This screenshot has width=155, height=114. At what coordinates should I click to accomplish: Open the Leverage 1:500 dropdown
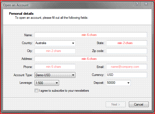click(x=47, y=83)
